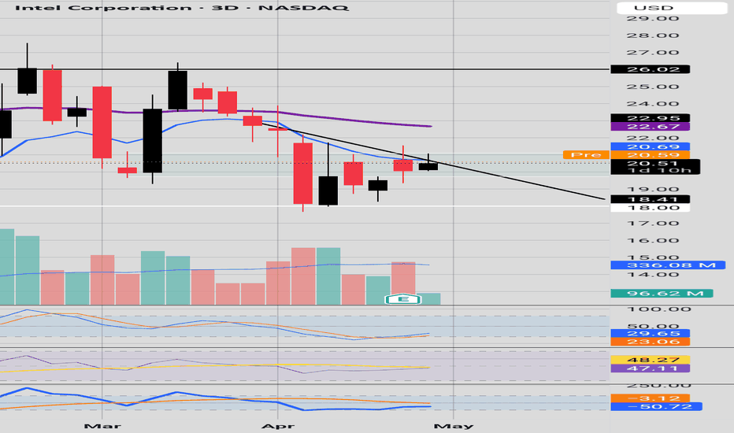Click the 336.08 M volume average label
The image size is (734, 433).
pyautogui.click(x=668, y=265)
